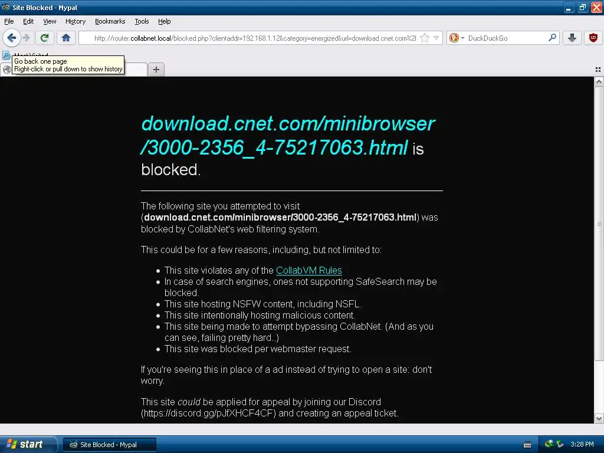This screenshot has width=604, height=453.
Task: Open the View menu
Action: [50, 21]
